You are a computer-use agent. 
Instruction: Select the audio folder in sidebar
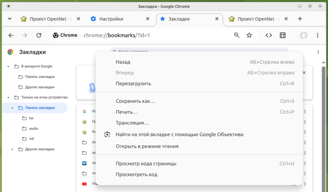point(30,128)
